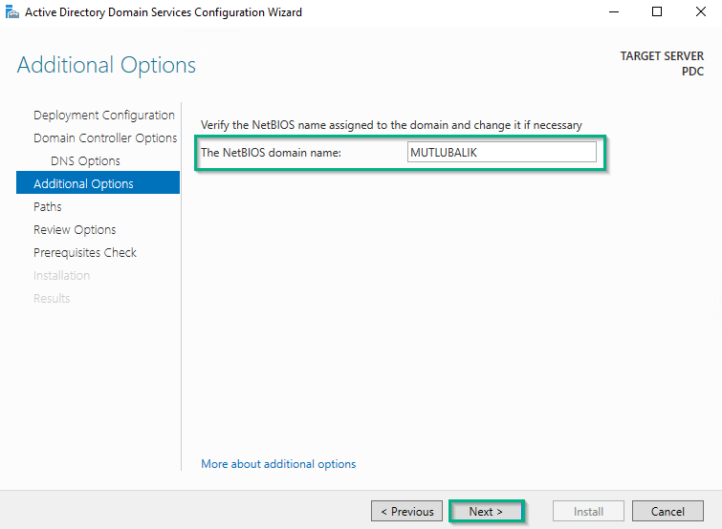Viewport: 722px width, 529px height.
Task: Click the greyed-out Install button
Action: point(588,511)
